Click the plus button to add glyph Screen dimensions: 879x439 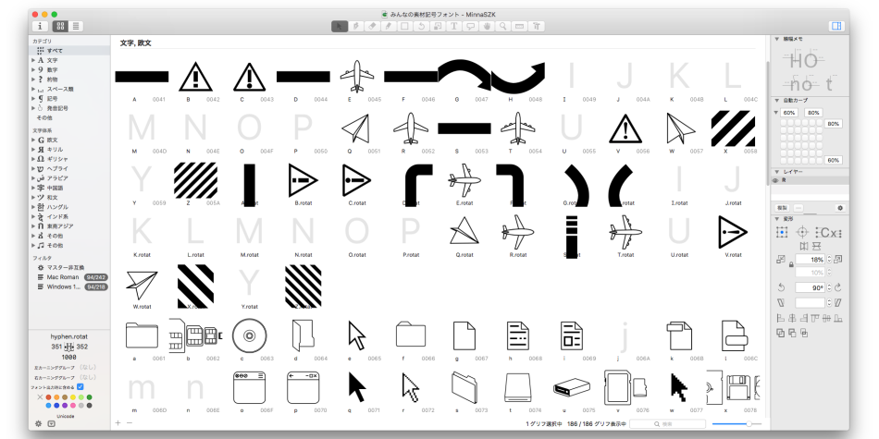[x=118, y=423]
